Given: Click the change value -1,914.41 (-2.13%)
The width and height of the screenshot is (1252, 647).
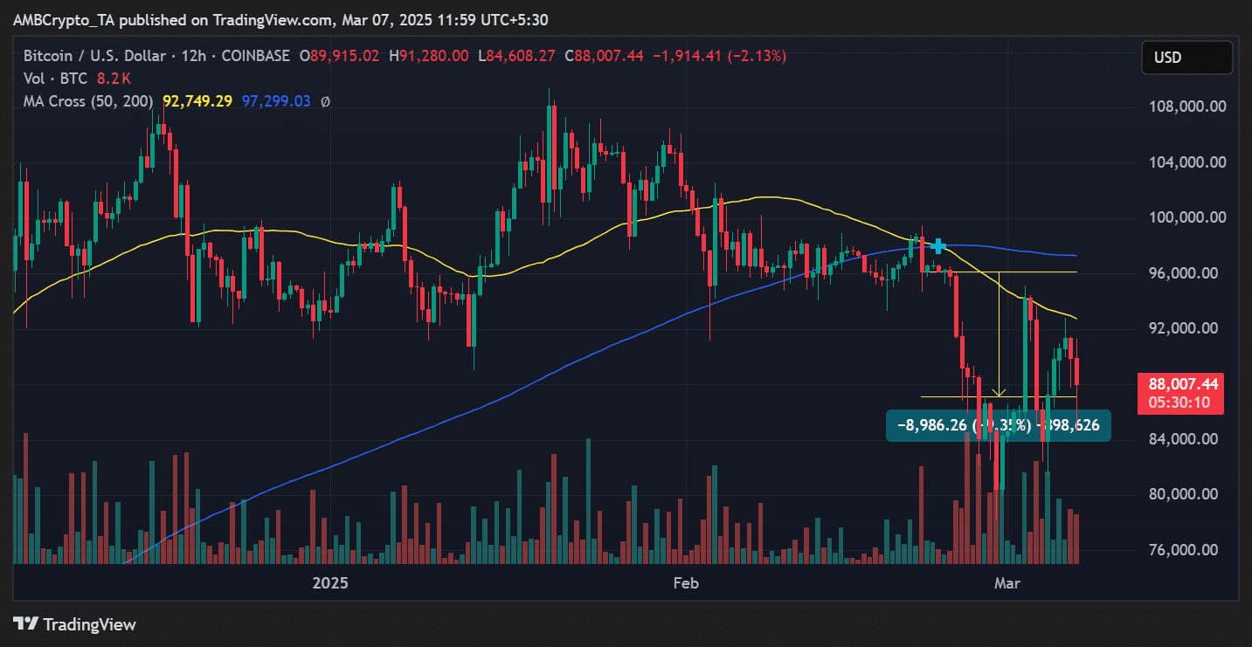Looking at the screenshot, I should point(719,56).
